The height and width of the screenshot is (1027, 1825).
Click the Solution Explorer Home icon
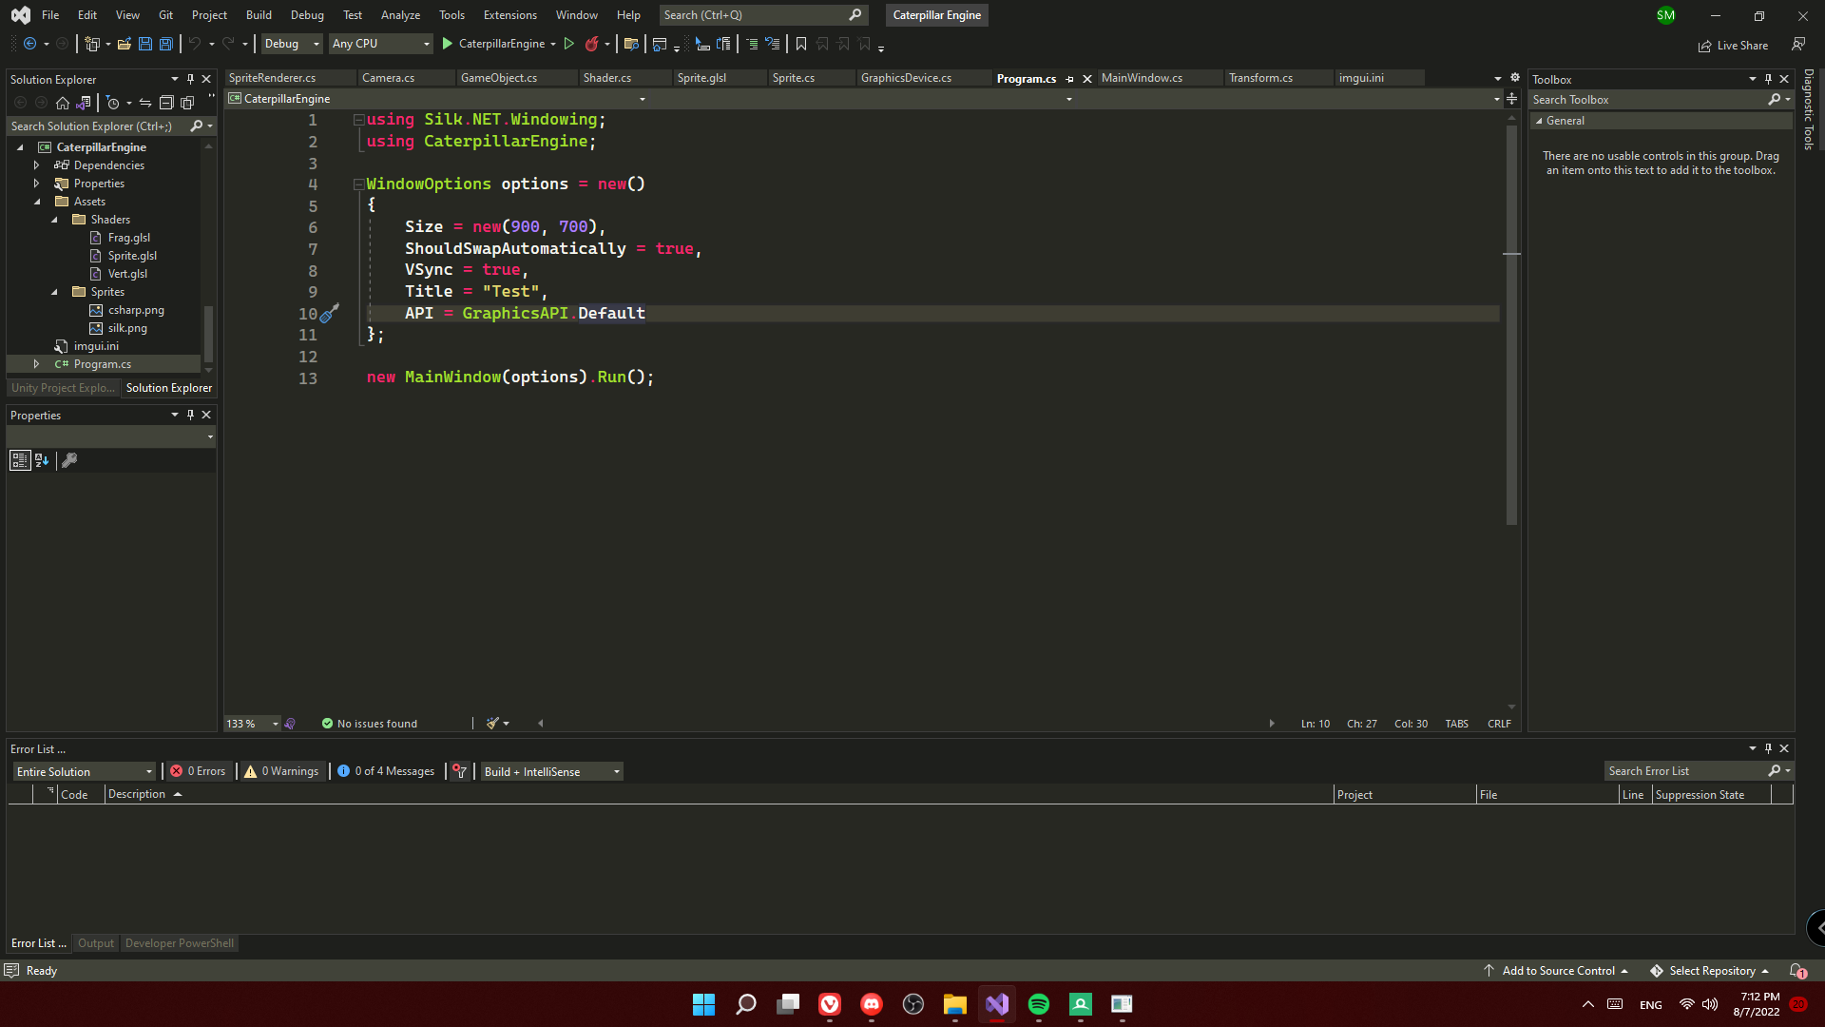coord(63,103)
